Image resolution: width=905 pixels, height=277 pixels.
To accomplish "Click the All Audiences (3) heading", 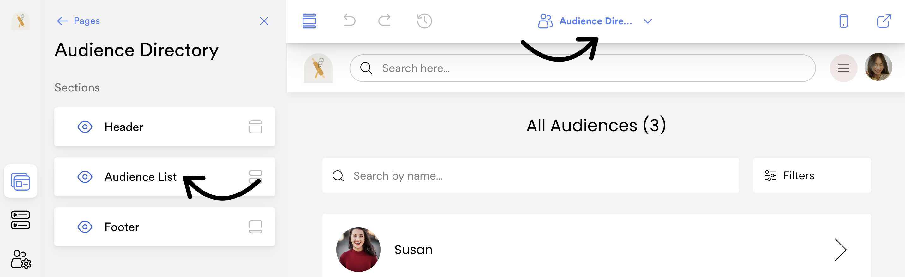I will pyautogui.click(x=596, y=125).
